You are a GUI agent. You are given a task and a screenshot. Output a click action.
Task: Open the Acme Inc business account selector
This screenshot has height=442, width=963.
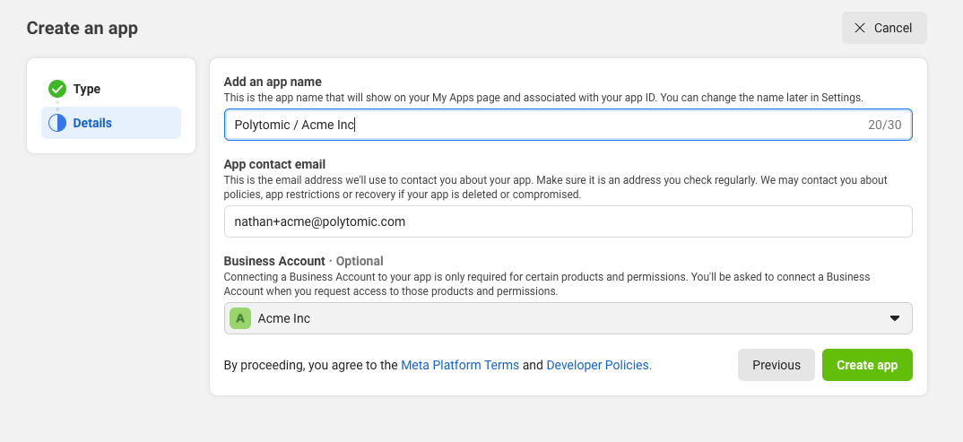567,318
